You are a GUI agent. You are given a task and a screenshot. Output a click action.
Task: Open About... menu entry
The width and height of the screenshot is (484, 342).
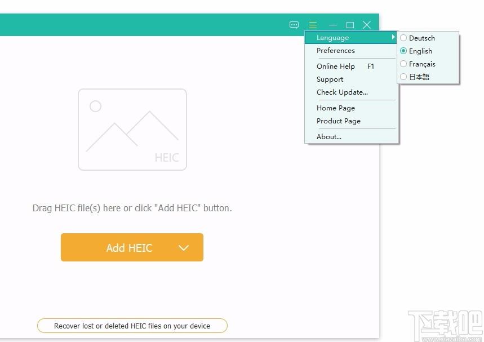coord(350,137)
